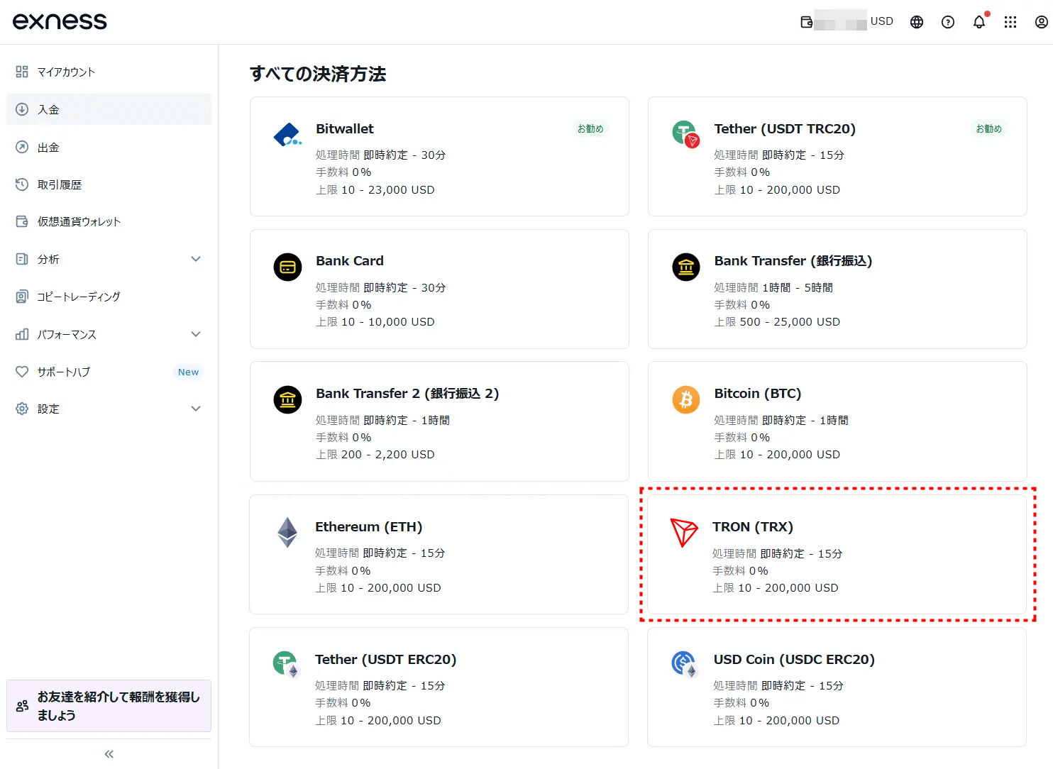
Task: Collapse the sidebar with double chevron
Action: 109,754
